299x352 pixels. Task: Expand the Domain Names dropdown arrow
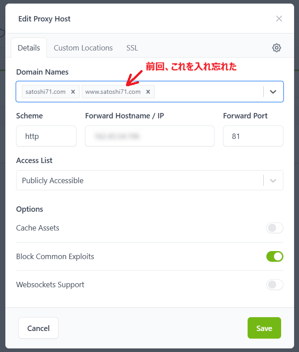(273, 92)
